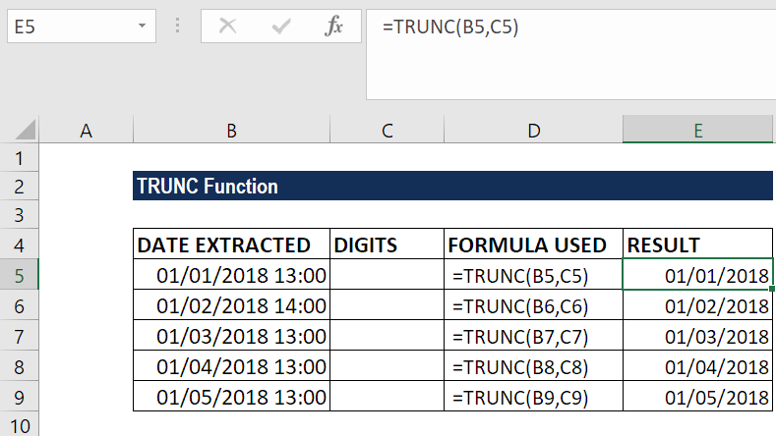Click the formula bar options dots handle
Screen dimensions: 776x436
click(x=177, y=26)
